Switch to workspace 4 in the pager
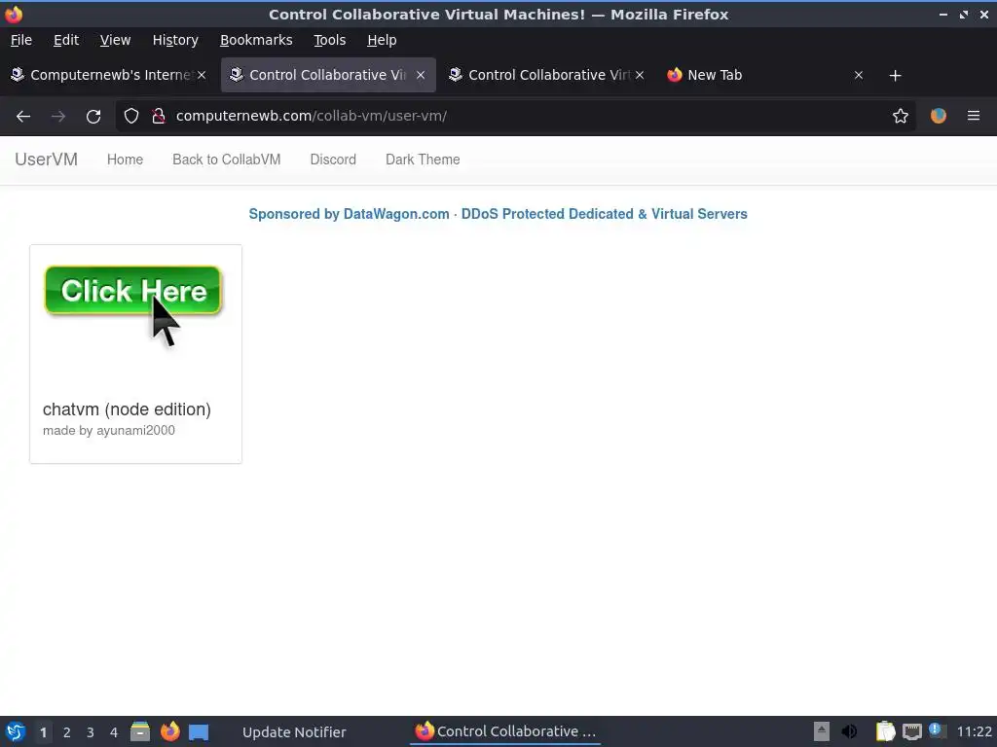 114,732
